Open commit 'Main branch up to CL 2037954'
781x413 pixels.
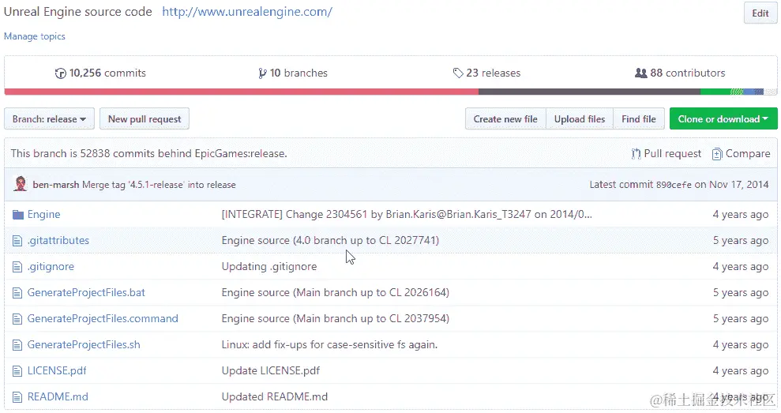335,319
